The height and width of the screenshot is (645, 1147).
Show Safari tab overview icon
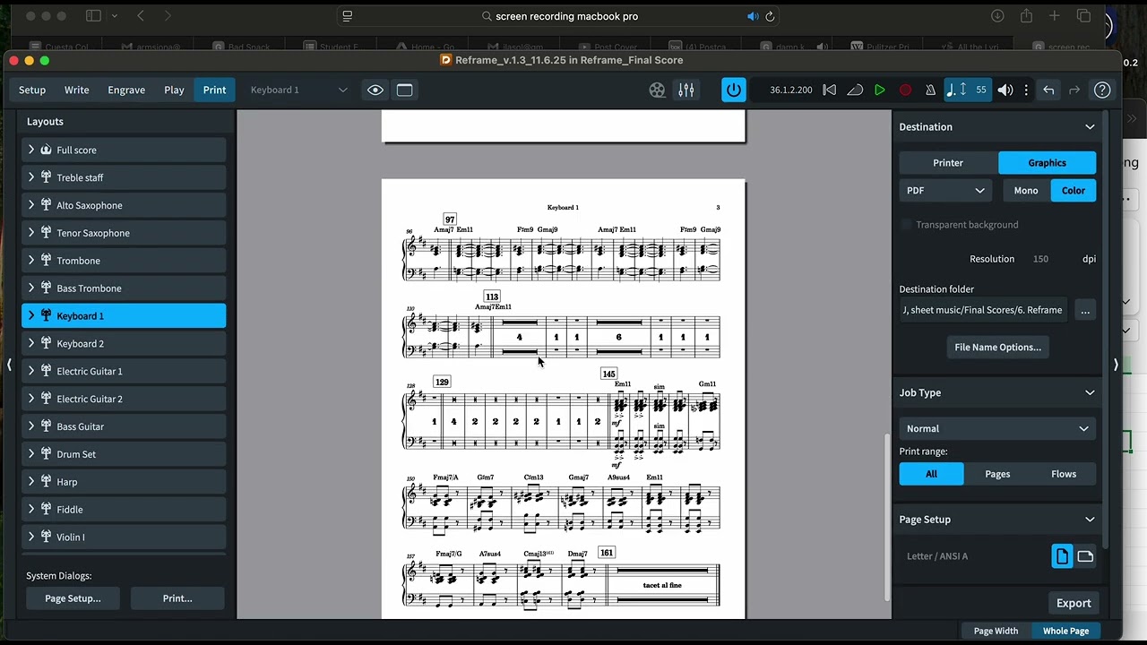(1083, 16)
